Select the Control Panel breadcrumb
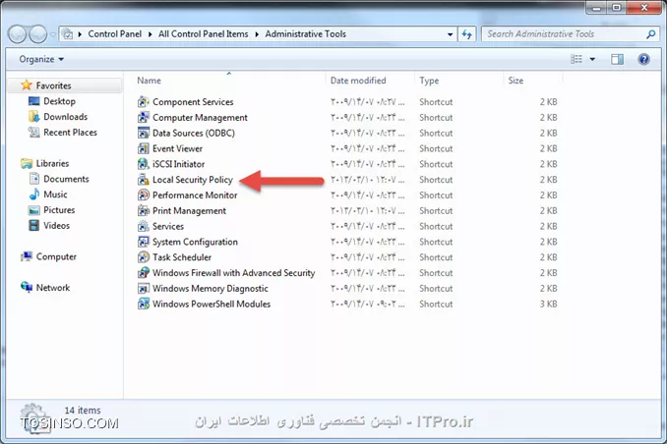The image size is (667, 444). 115,34
